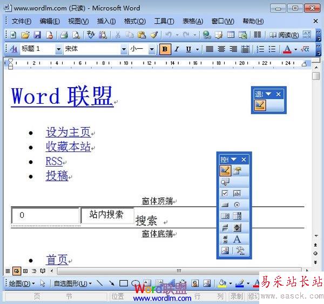Screen dimensions: 324x304
Task: Select Option Button control in toolbox
Action: tap(237, 204)
